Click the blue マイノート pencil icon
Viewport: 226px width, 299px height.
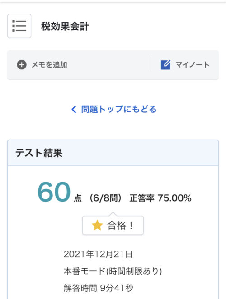(165, 65)
